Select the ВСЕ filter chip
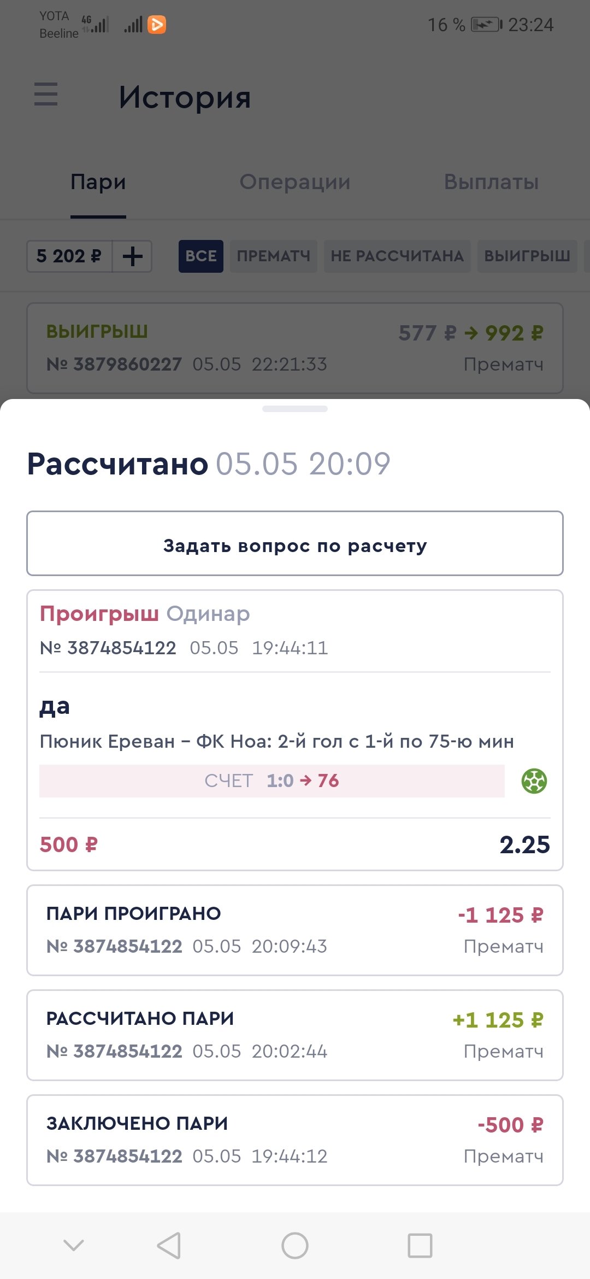Viewport: 590px width, 1279px height. pos(200,256)
